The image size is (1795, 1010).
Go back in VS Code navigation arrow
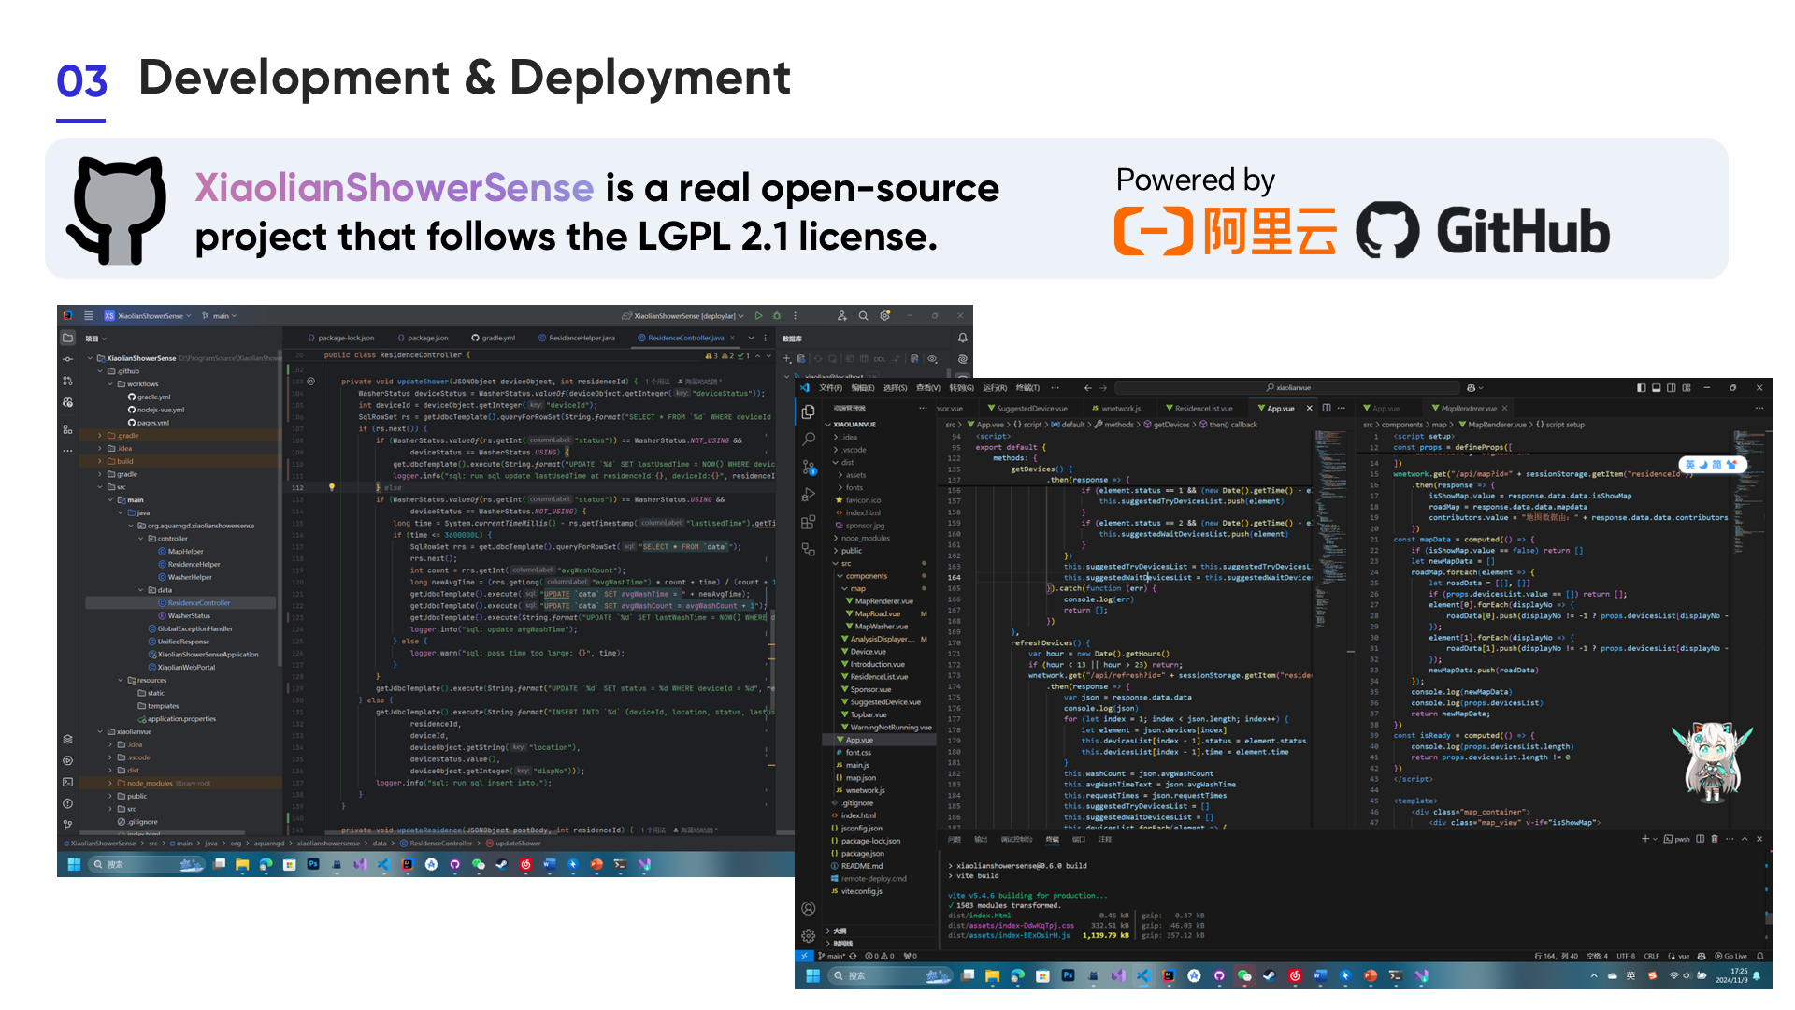click(x=1087, y=387)
